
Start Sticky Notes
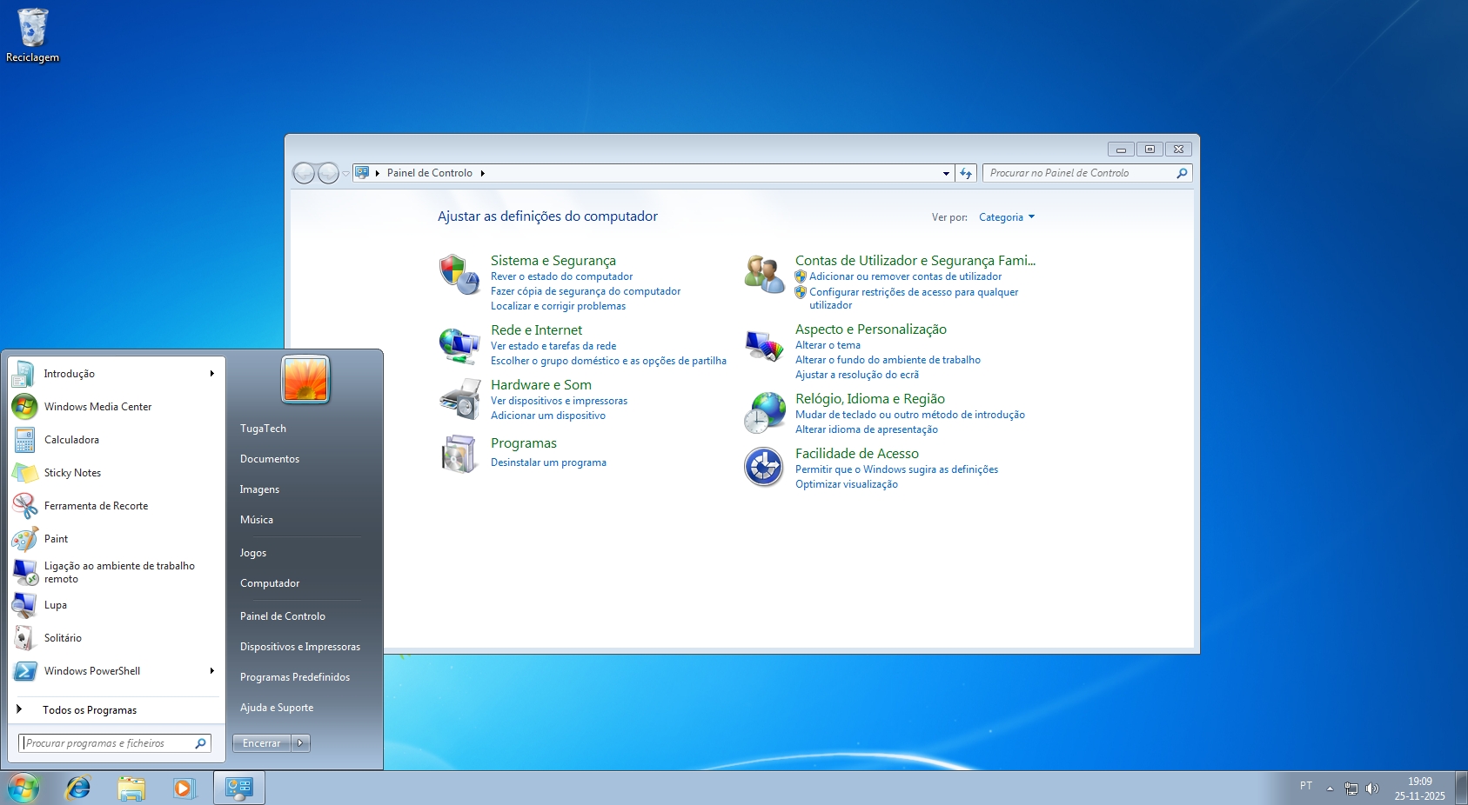[x=72, y=472]
